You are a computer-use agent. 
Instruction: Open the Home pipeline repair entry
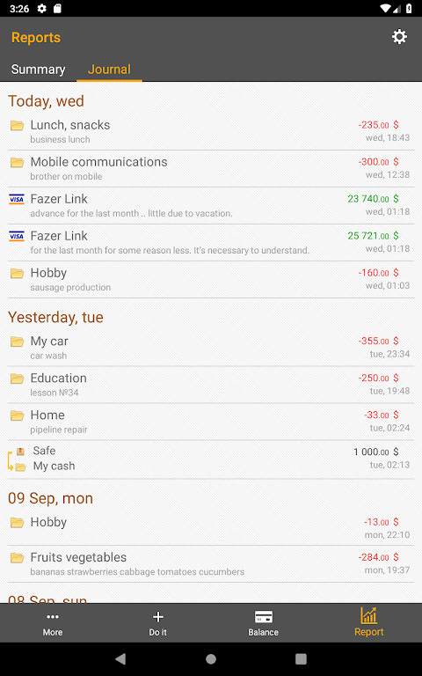[x=211, y=422]
